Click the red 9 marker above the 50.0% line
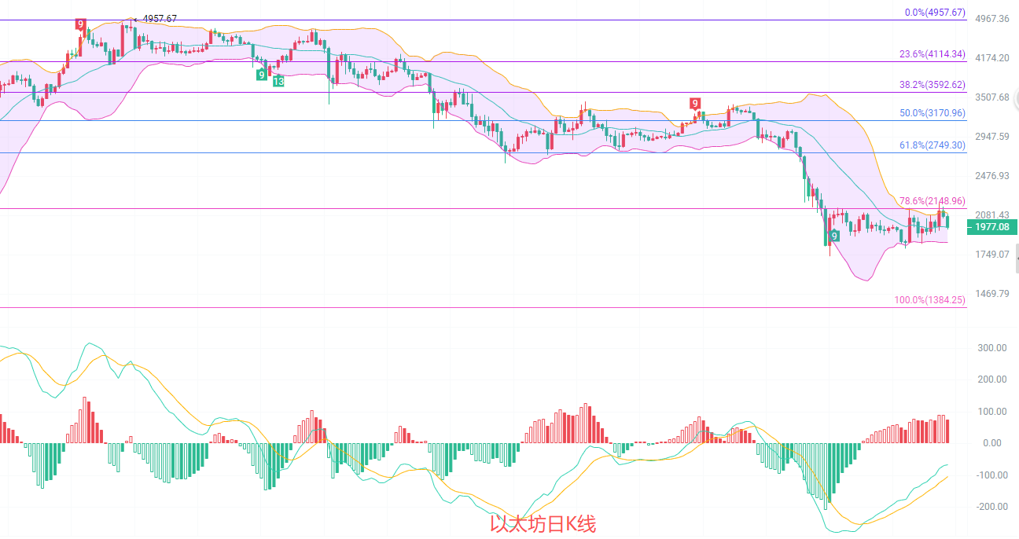 [694, 103]
